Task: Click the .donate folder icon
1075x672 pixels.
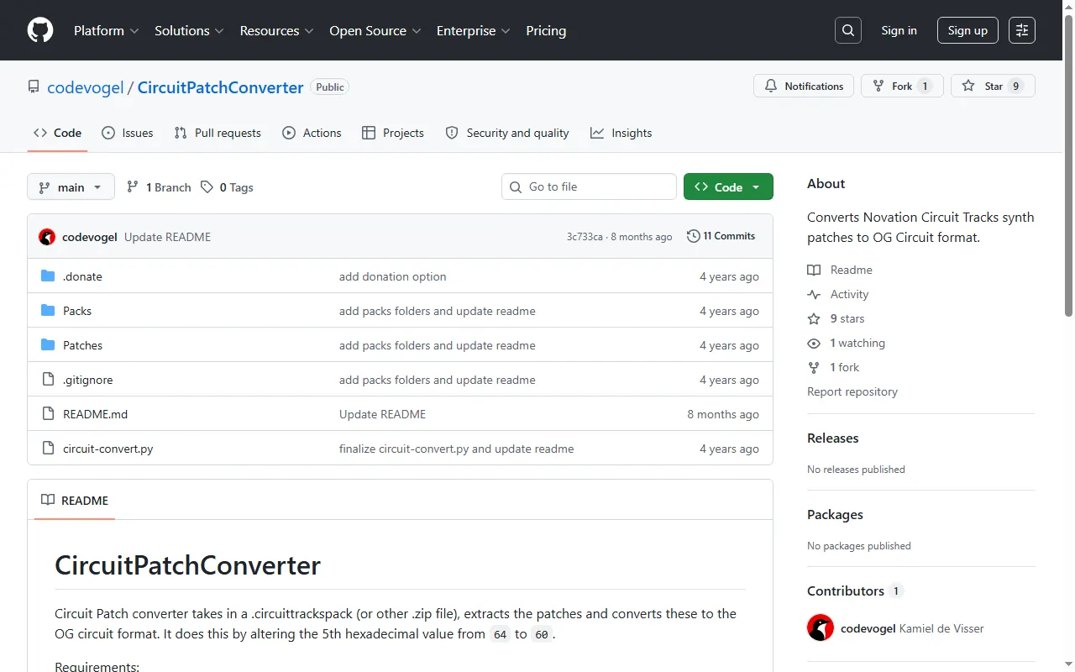Action: 48,276
